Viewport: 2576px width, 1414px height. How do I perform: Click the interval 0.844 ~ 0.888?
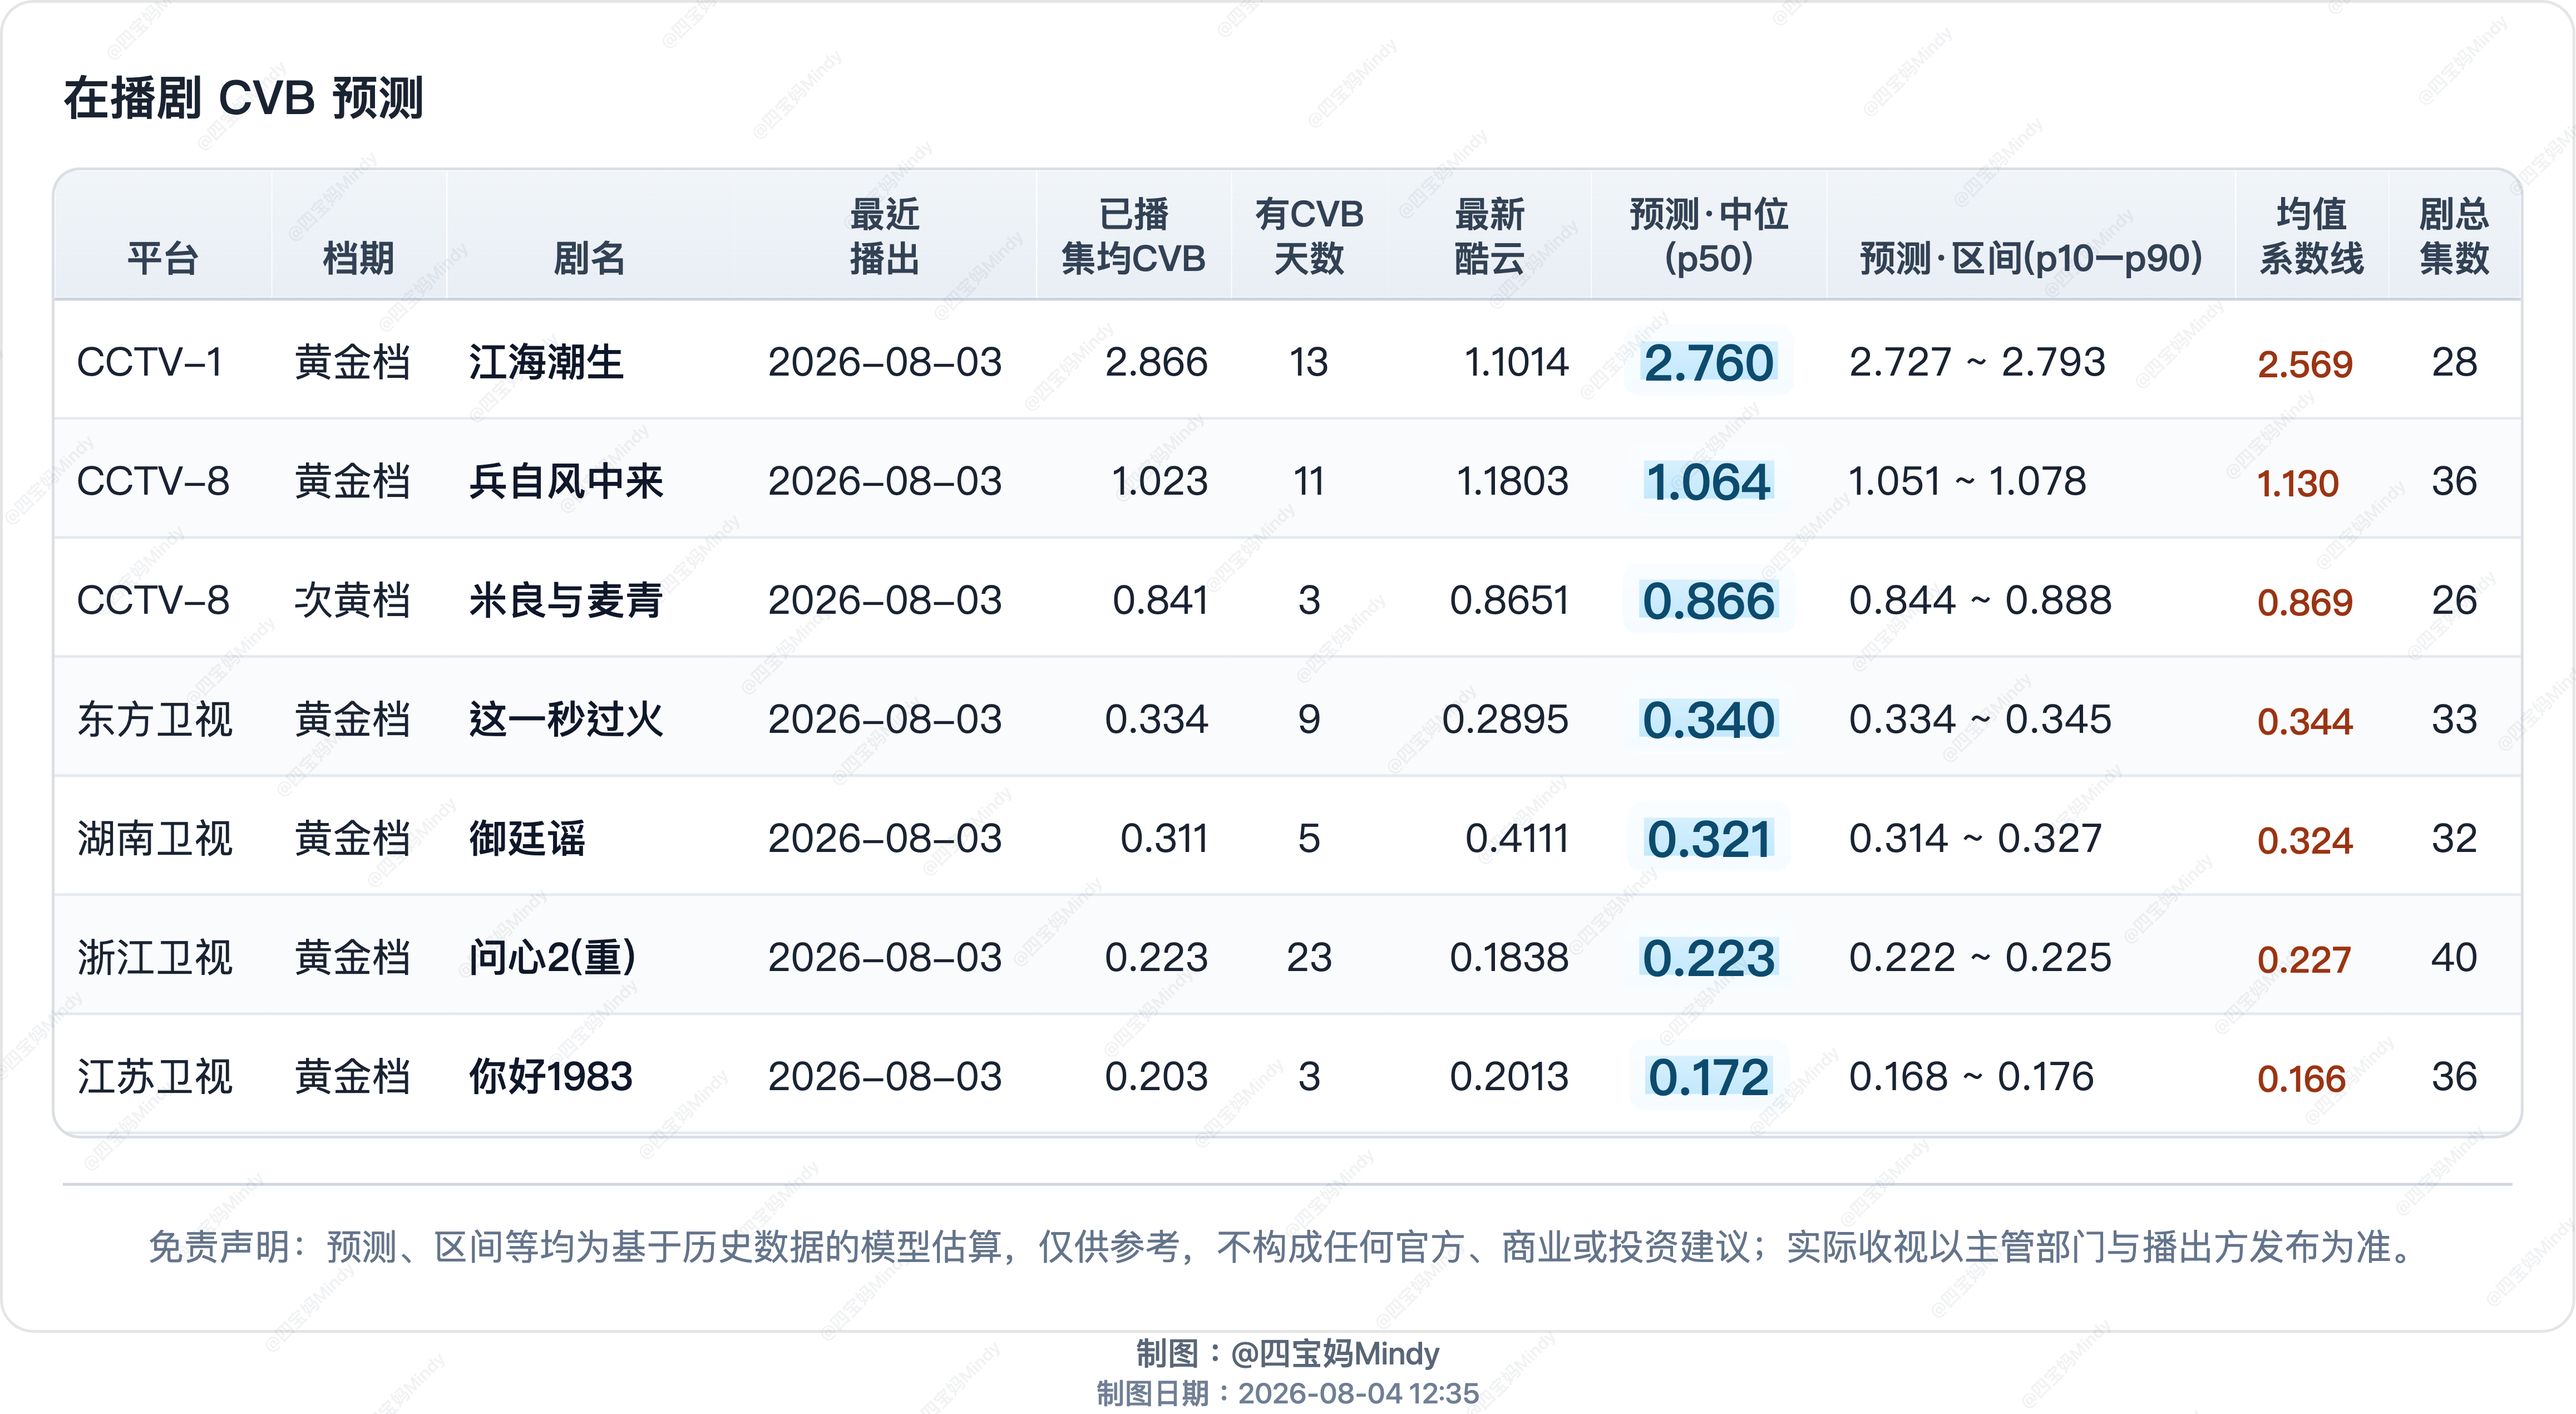click(1980, 600)
